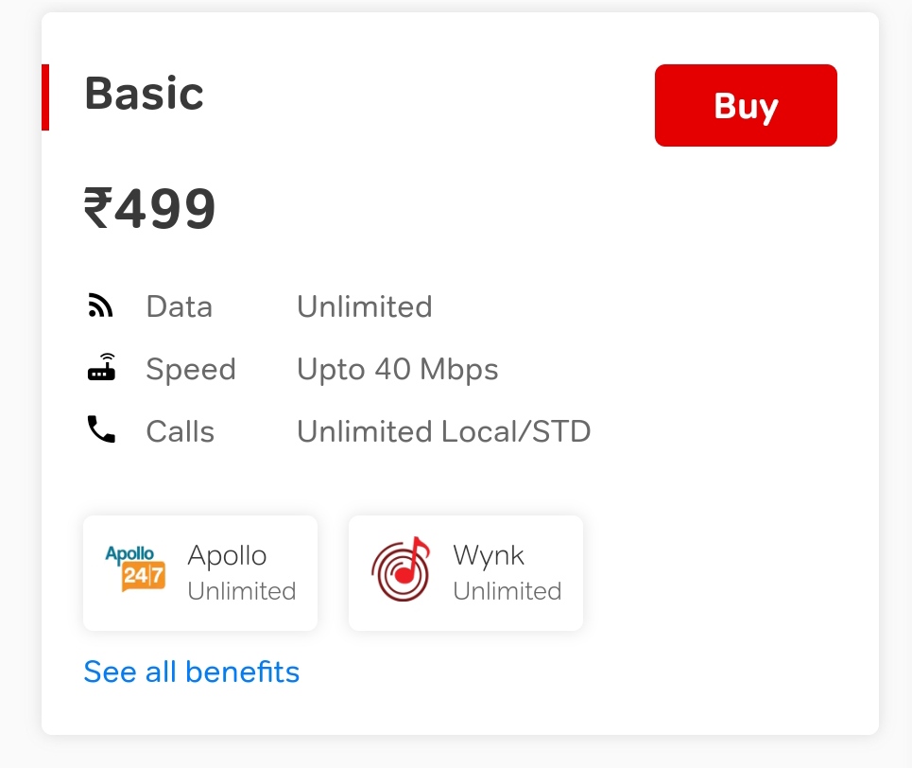Click the router Speed icon
Screen dimensions: 912x768
click(x=101, y=367)
